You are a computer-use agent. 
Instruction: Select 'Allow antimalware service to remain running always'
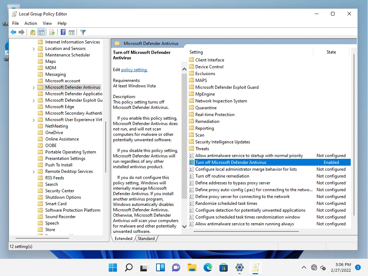(x=269, y=224)
